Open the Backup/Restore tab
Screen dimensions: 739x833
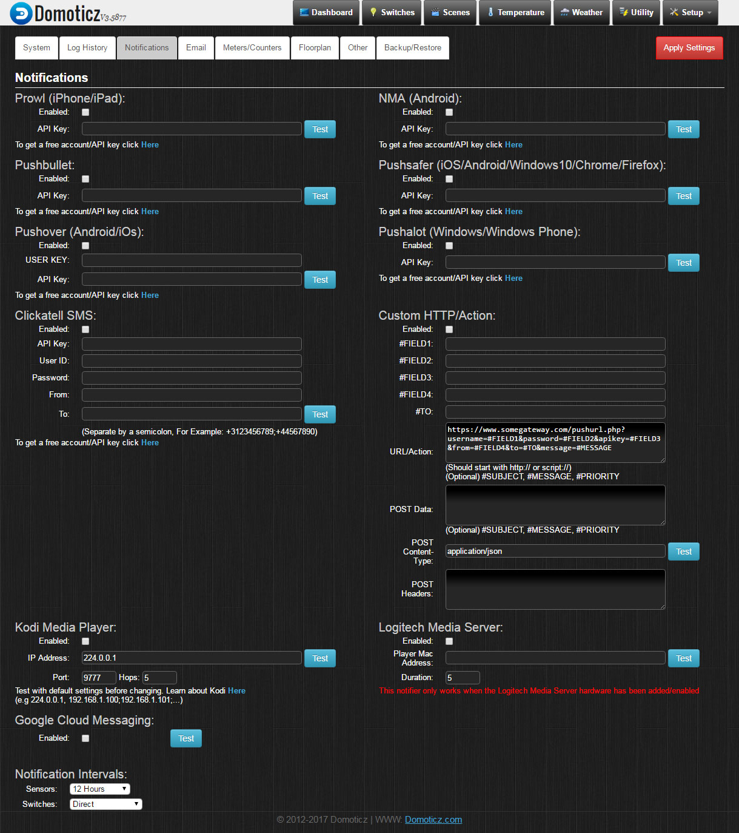(x=412, y=48)
